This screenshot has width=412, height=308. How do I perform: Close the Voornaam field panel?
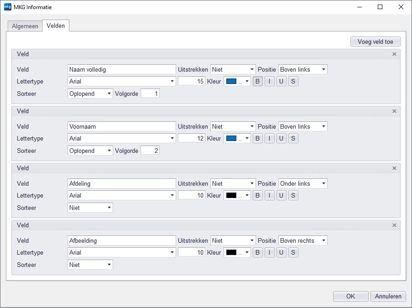(x=394, y=111)
